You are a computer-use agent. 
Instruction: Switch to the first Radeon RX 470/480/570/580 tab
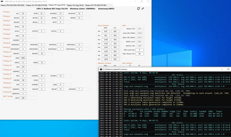click(36, 5)
